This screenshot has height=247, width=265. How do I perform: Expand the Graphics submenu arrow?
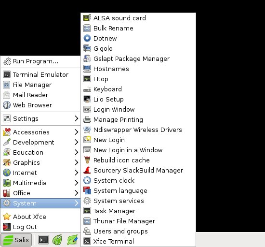pos(77,162)
